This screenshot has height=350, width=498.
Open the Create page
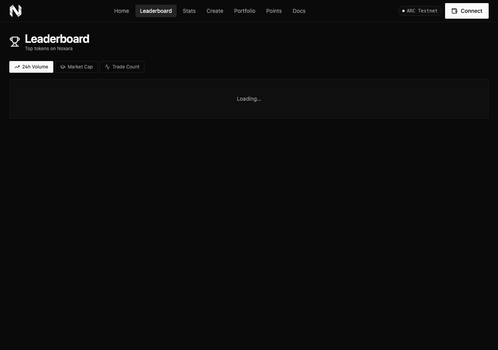click(x=215, y=11)
